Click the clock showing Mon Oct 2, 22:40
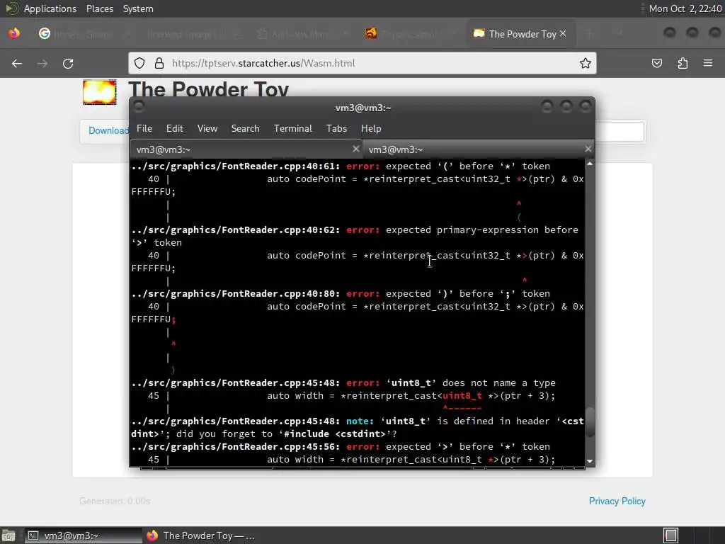Image resolution: width=725 pixels, height=544 pixels. 685,8
